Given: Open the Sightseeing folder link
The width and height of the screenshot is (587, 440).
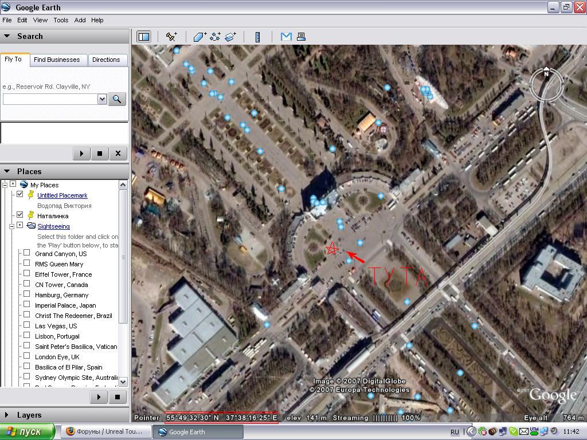Looking at the screenshot, I should click(x=53, y=226).
